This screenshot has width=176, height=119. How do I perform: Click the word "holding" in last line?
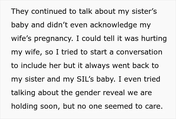coord(24,106)
